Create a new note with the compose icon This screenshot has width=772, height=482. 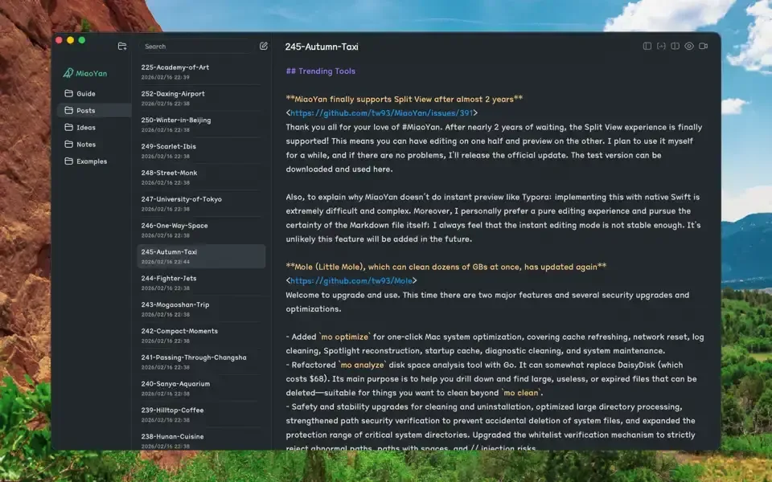pos(264,47)
